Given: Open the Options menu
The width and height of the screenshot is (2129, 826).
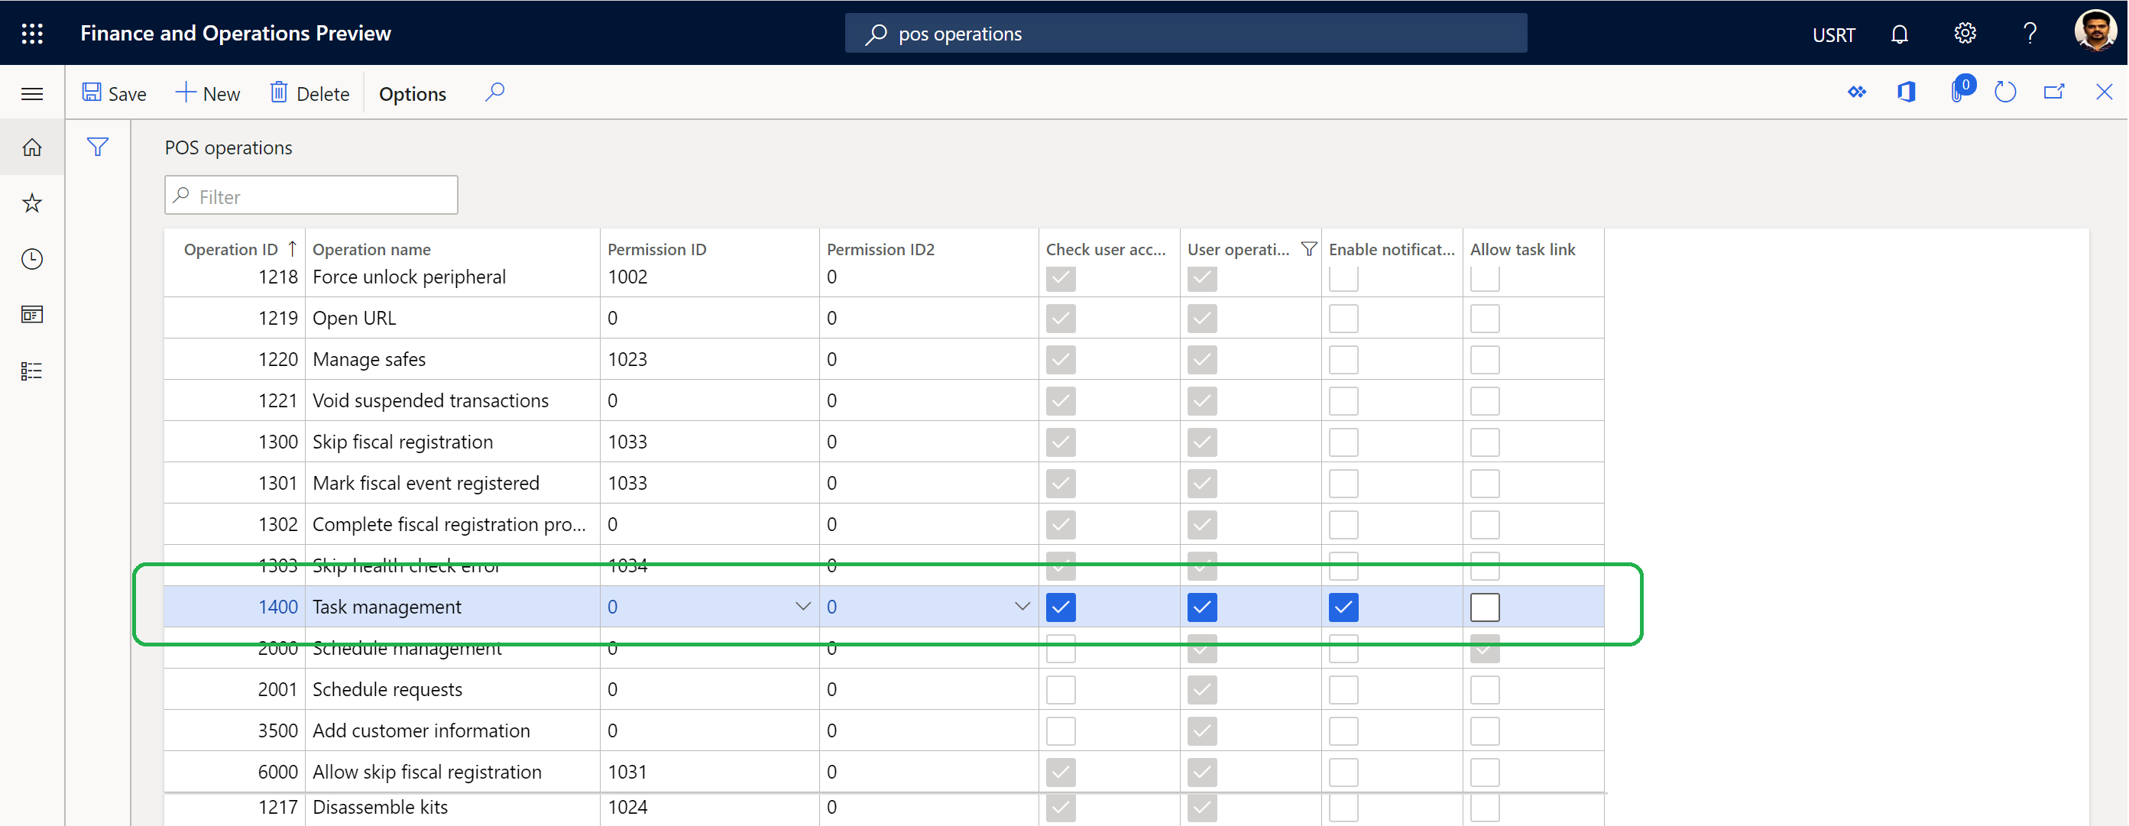Looking at the screenshot, I should coord(413,92).
